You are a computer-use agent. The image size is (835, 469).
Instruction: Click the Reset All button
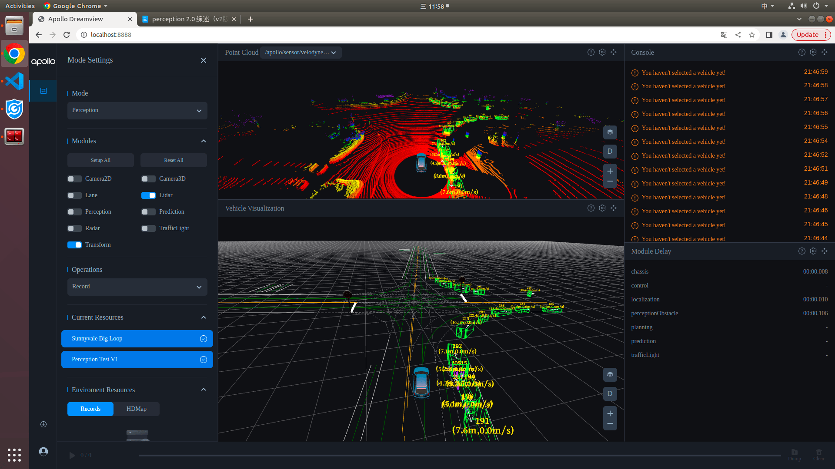(174, 160)
